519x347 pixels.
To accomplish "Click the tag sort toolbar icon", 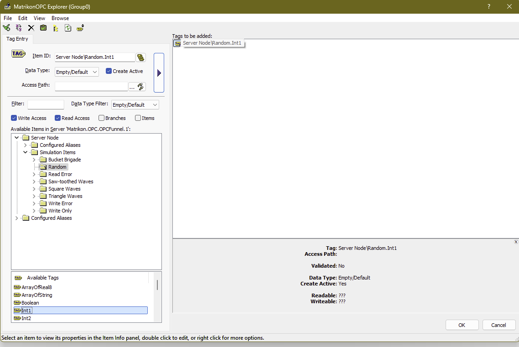I will (x=80, y=28).
